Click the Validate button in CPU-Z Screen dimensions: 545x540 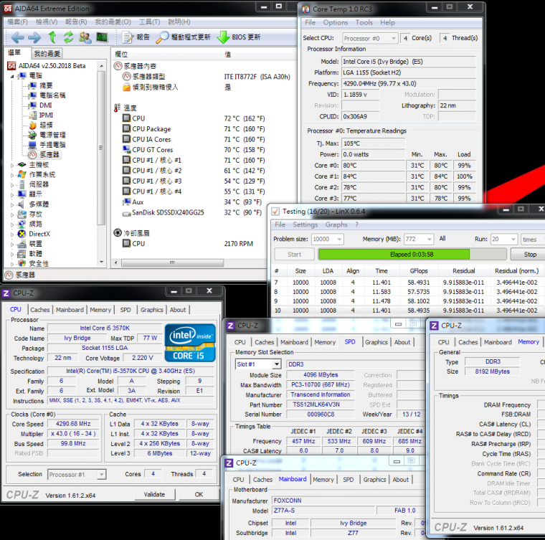[x=154, y=495]
